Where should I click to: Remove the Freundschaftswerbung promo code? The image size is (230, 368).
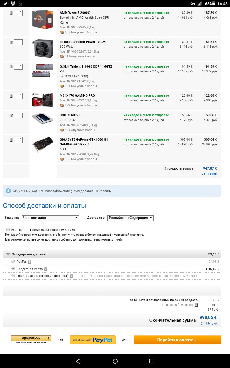(x=196, y=305)
